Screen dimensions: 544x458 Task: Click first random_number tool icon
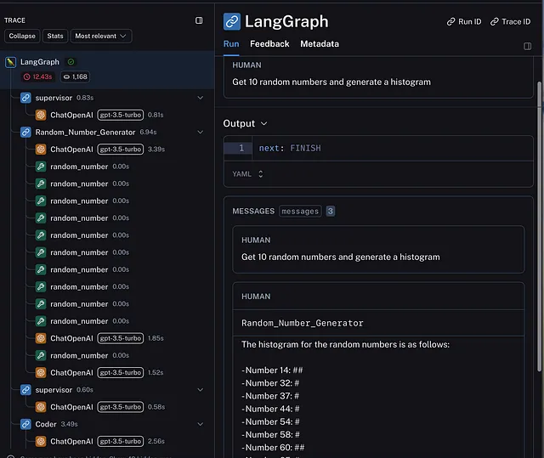[x=41, y=167]
